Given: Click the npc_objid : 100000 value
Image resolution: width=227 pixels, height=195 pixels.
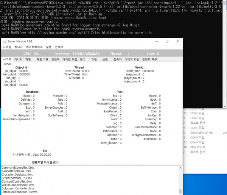Looking at the screenshot, I should (x=16, y=85).
